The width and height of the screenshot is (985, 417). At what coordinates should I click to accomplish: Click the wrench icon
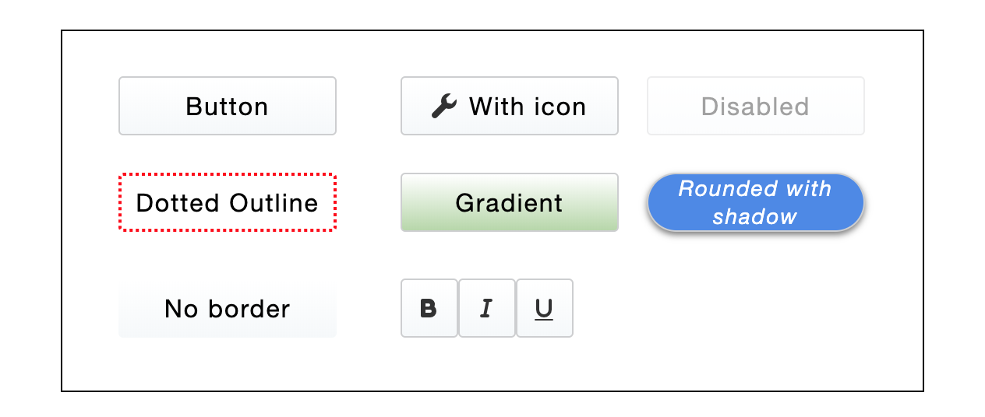(444, 106)
